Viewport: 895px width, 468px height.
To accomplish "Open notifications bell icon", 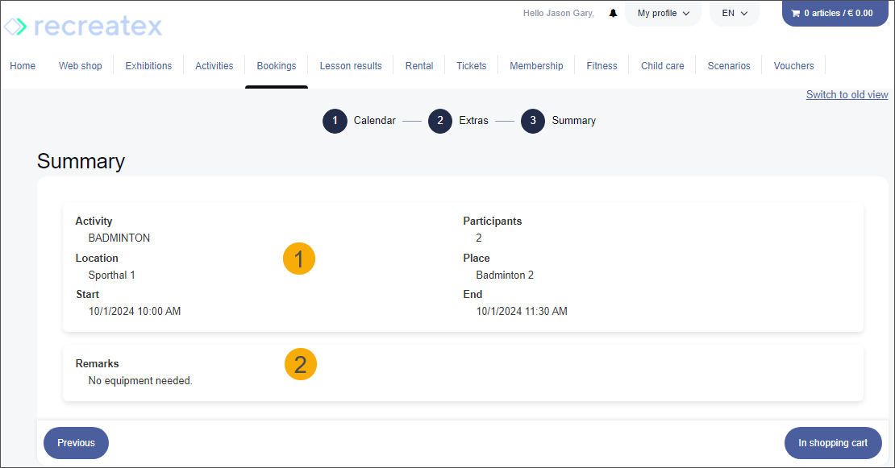I will click(613, 14).
